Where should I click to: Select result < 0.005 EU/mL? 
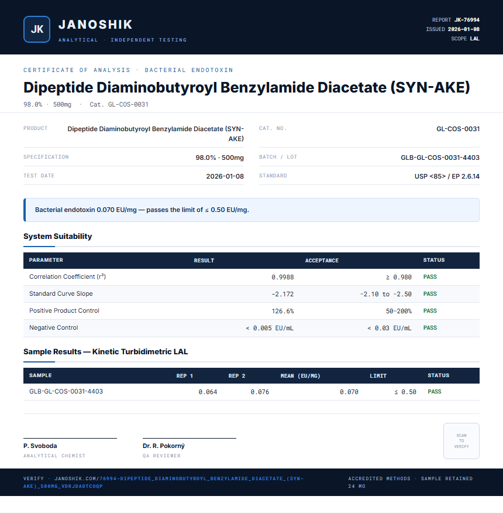(x=270, y=328)
